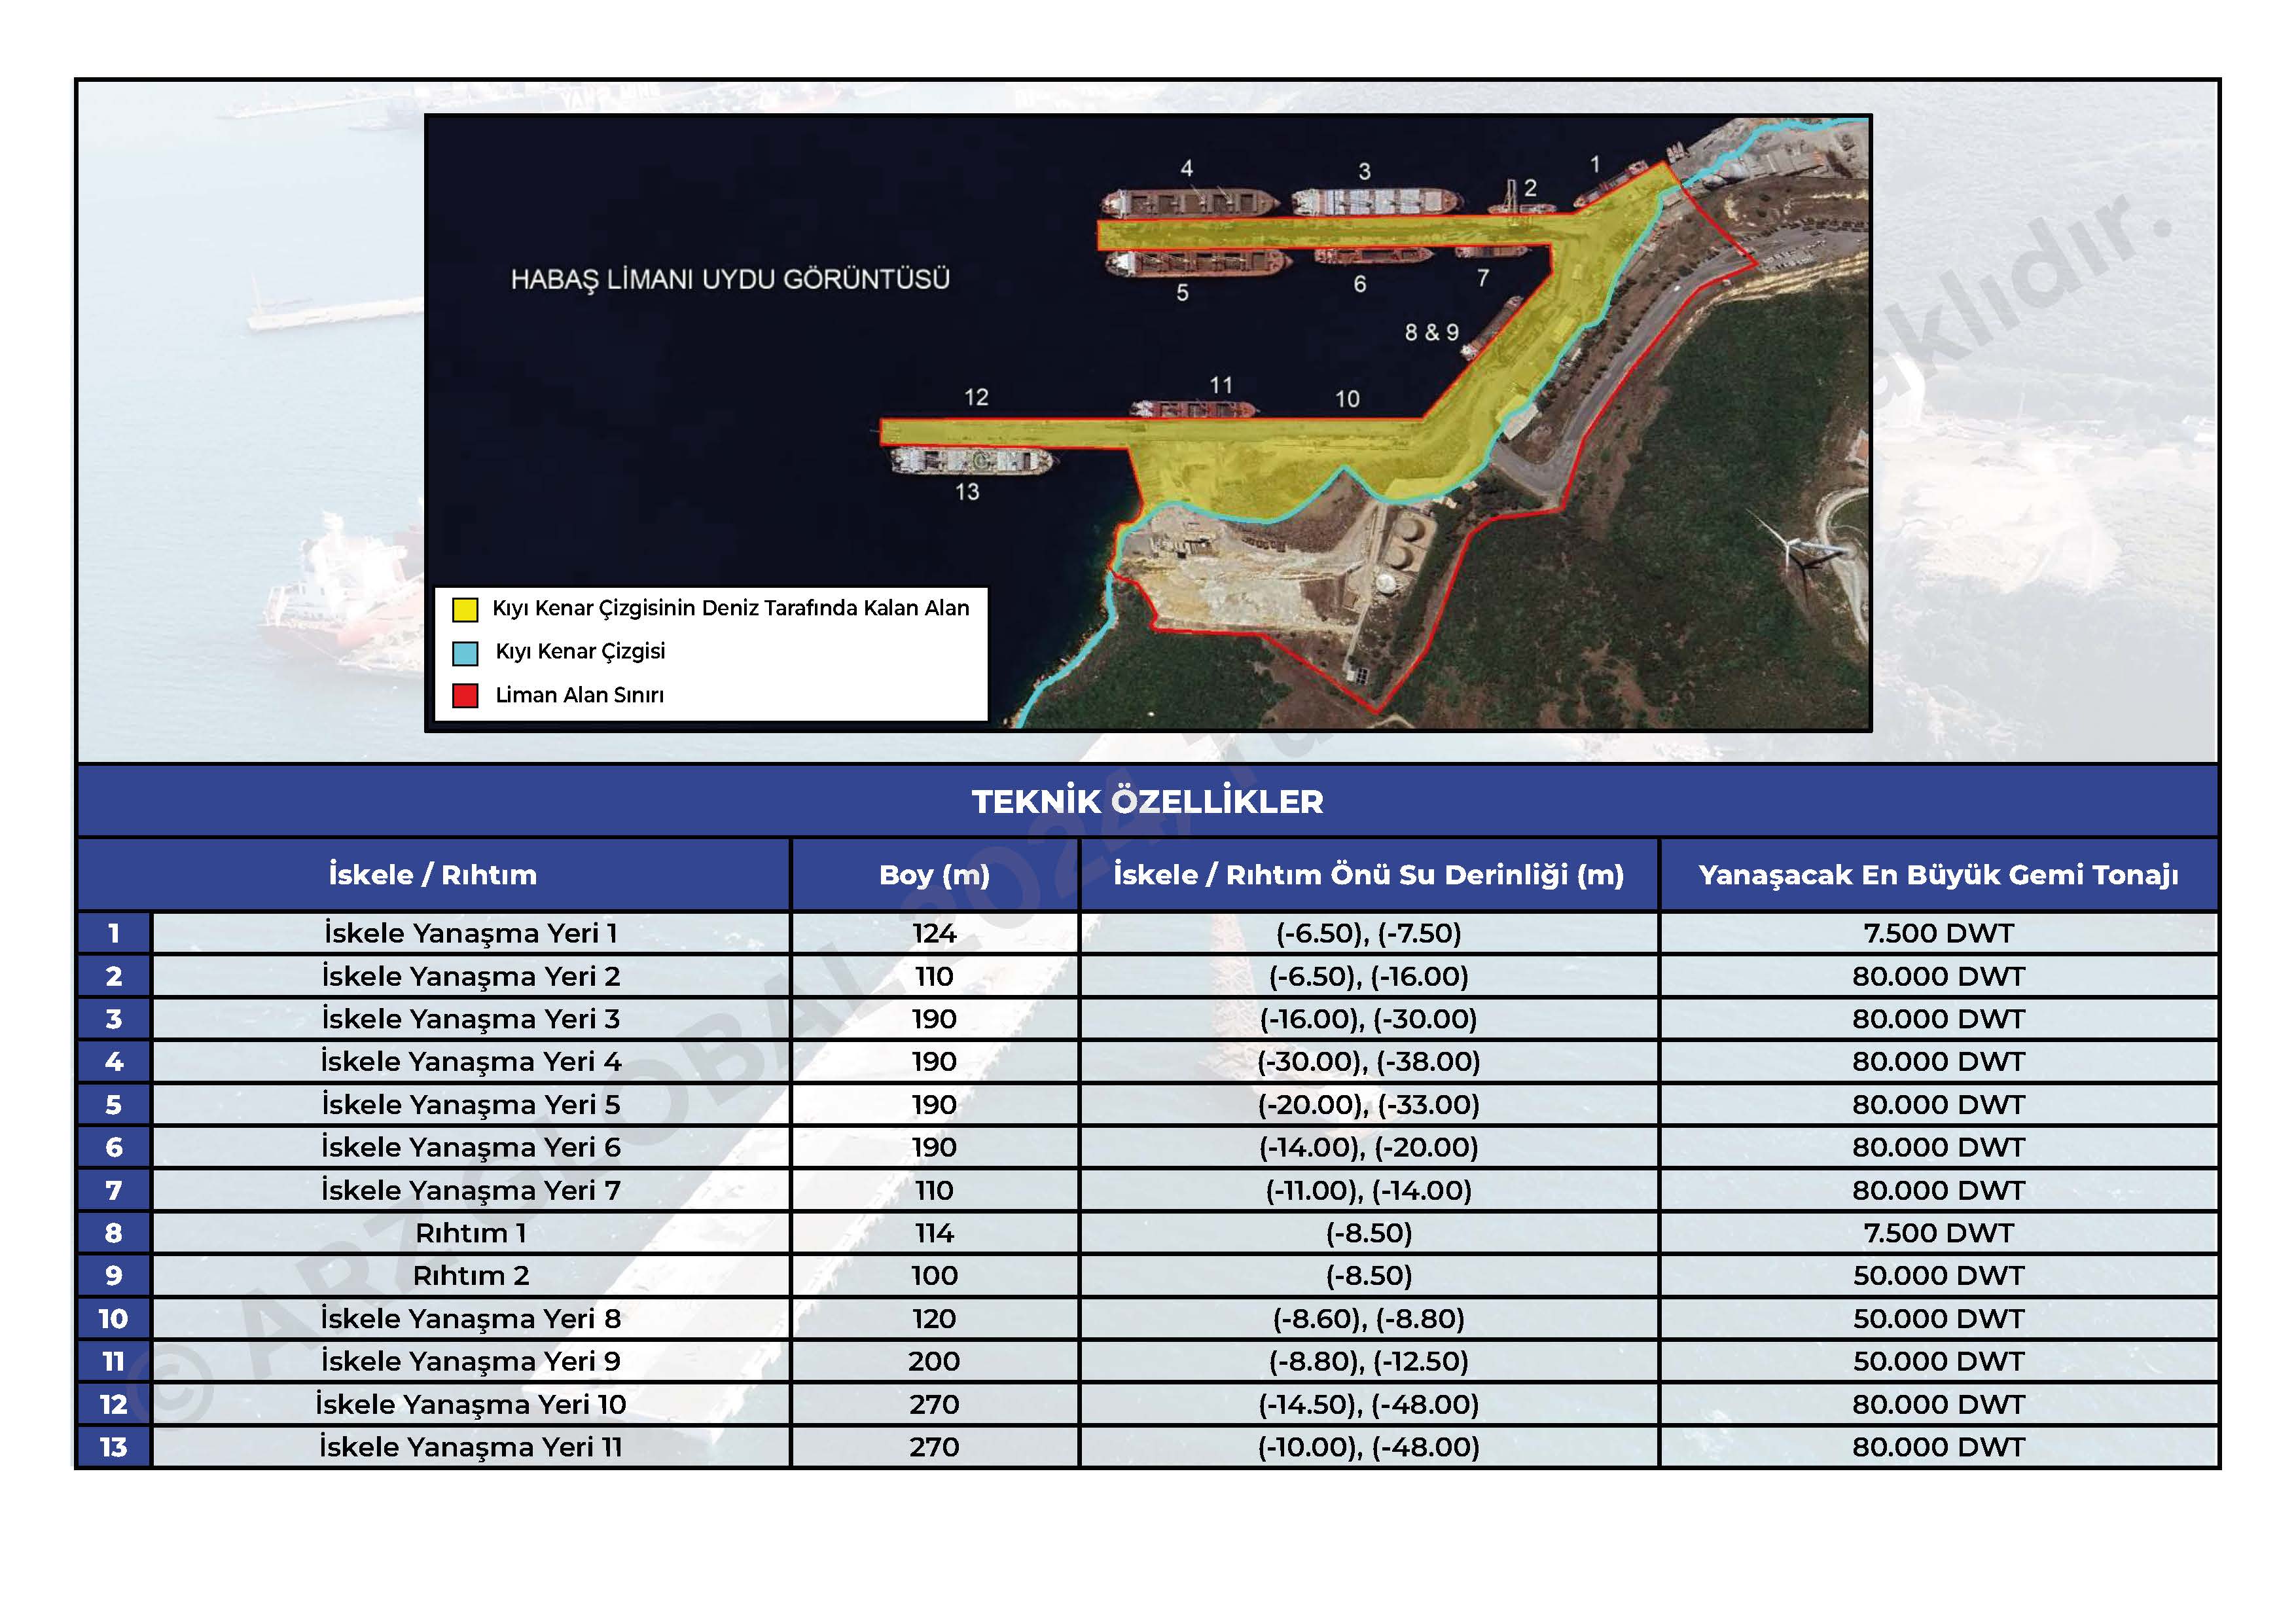2296x1624 pixels.
Task: Click '7.500 DWT' in the İskele Yanaşma Yeri 1 row
Action: [x=1938, y=933]
